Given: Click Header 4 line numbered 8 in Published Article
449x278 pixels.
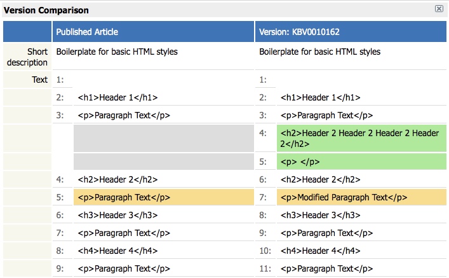Looking at the screenshot, I should tap(117, 251).
